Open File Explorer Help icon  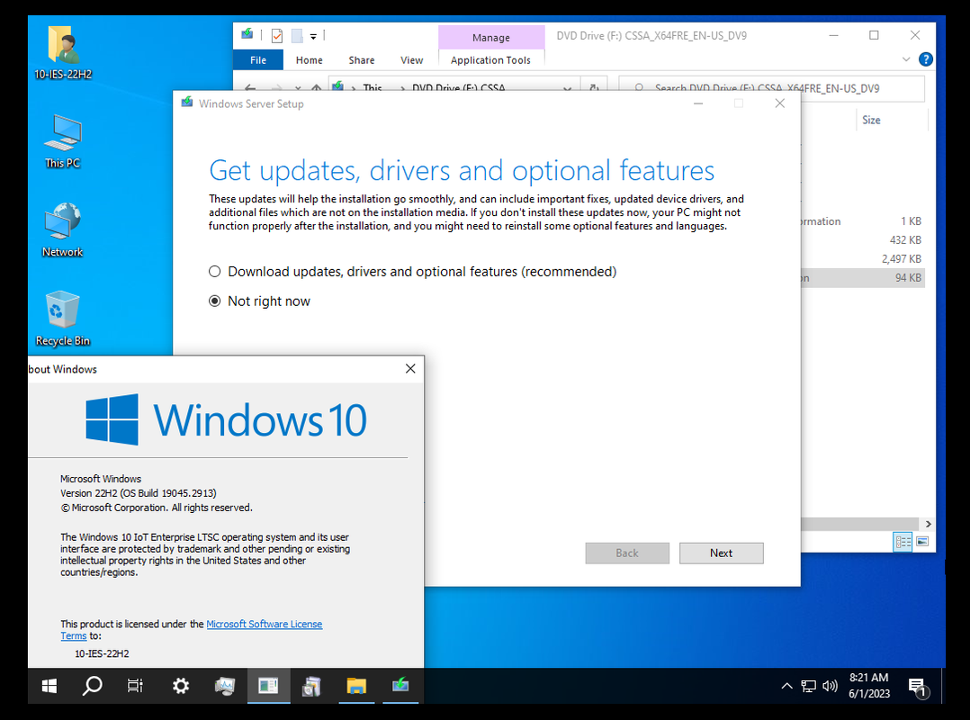(925, 59)
